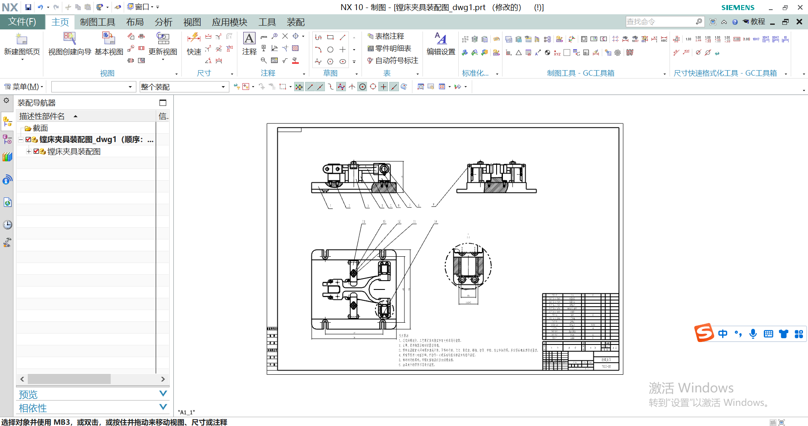This screenshot has height=426, width=808.
Task: Open the 文件(F) file menu
Action: pos(22,22)
